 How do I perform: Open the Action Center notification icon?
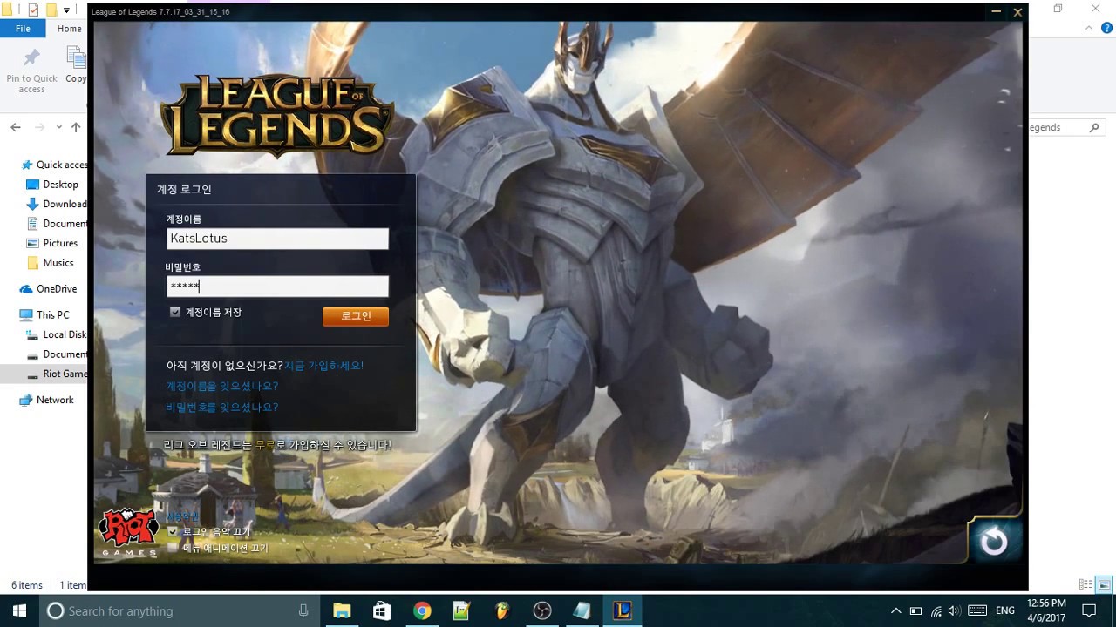1089,610
